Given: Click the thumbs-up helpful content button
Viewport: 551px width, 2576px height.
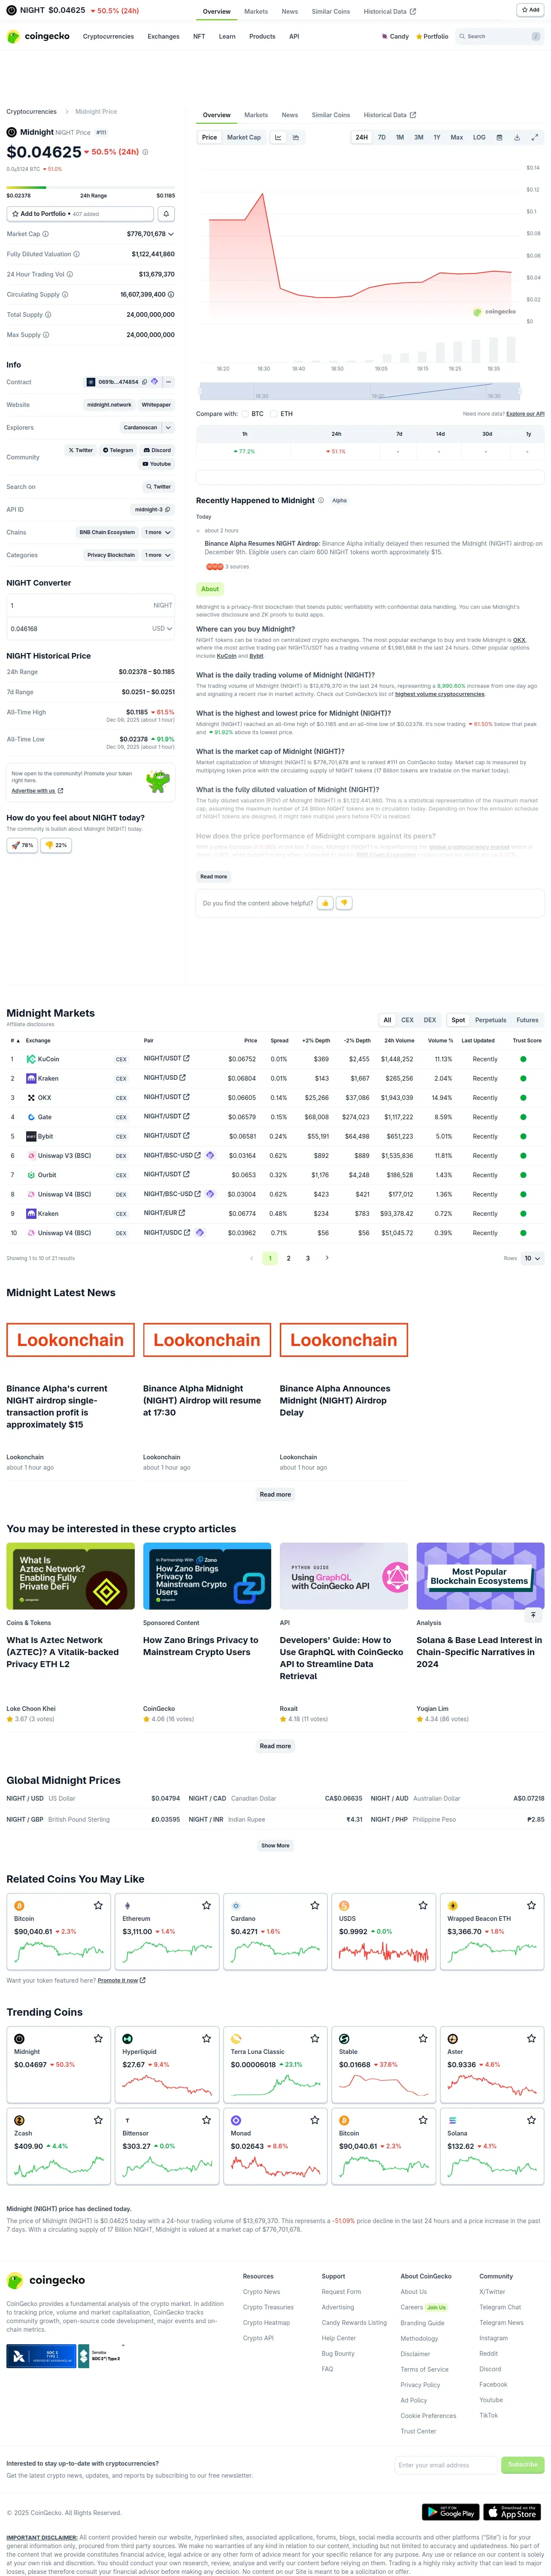Looking at the screenshot, I should pyautogui.click(x=325, y=903).
